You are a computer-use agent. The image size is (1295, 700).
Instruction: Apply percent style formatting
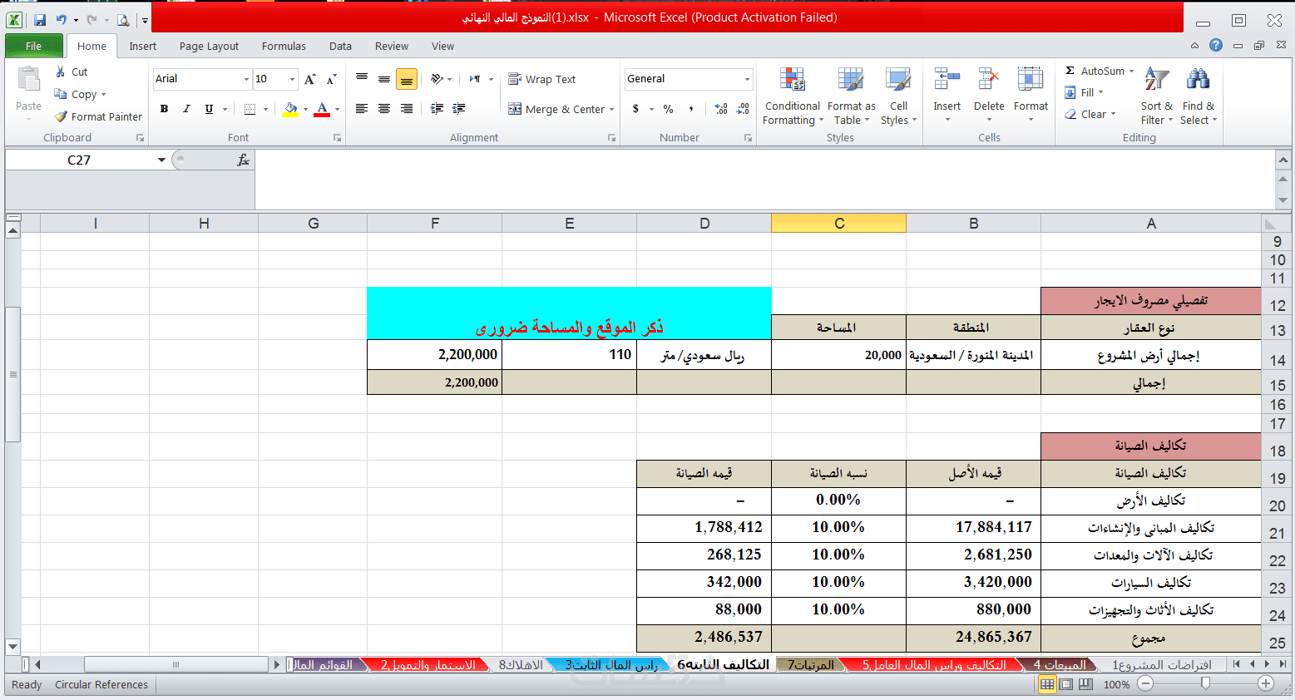tap(668, 109)
